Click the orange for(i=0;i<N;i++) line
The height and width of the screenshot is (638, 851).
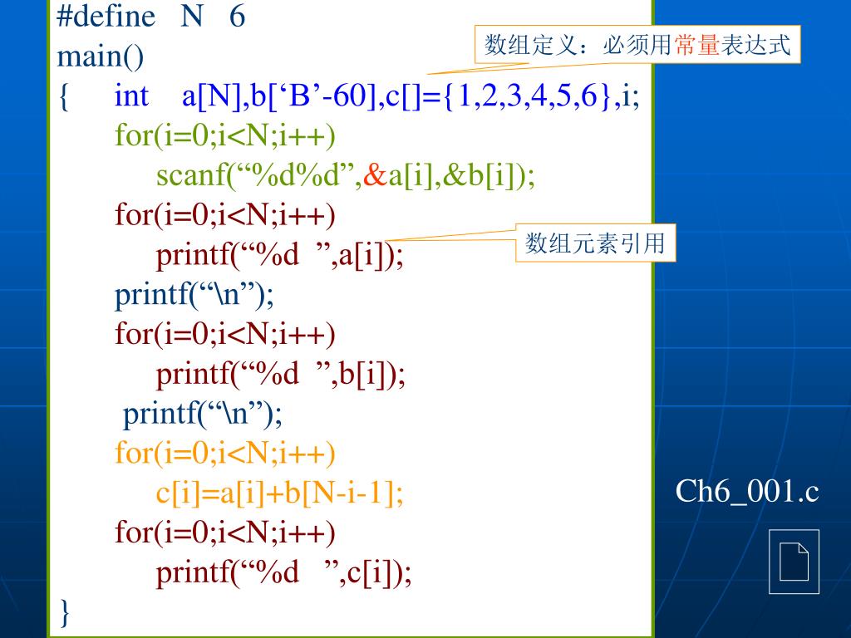coord(224,453)
